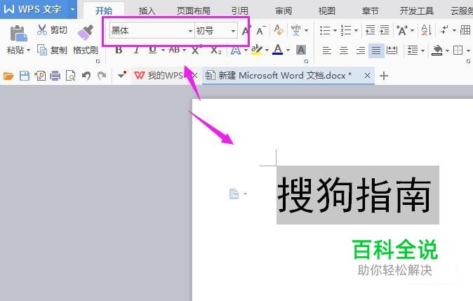Expand underline style dropdown arrow

pyautogui.click(x=163, y=50)
